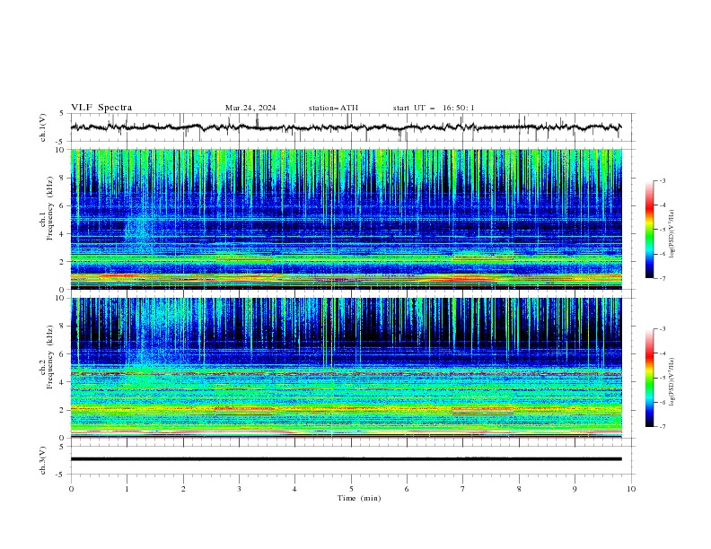Click the time axis tick label "7"

click(463, 489)
